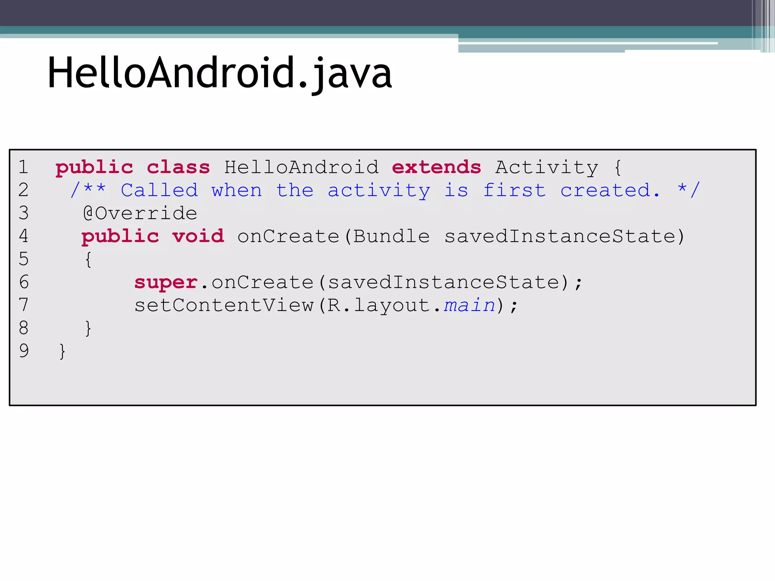Screen dimensions: 775x581
Task: Click line number 7
Action: click(x=23, y=304)
